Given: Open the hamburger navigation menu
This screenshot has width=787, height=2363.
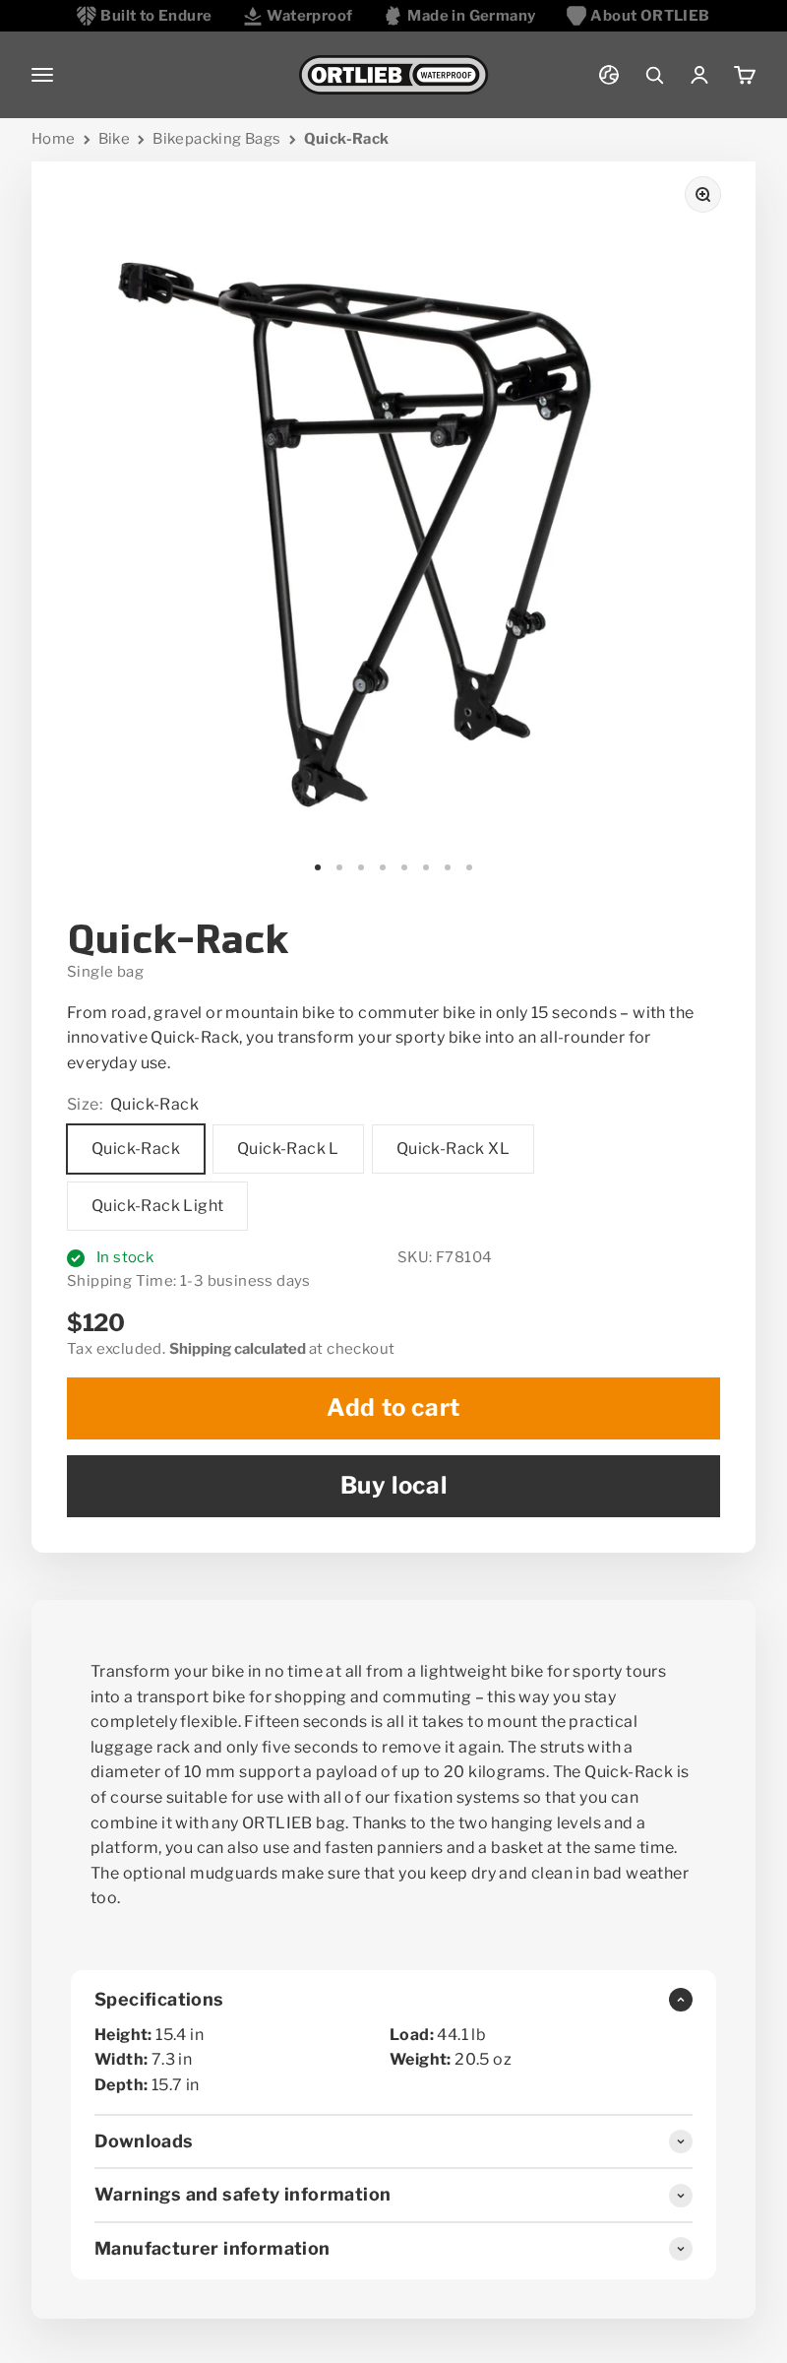Looking at the screenshot, I should [42, 75].
